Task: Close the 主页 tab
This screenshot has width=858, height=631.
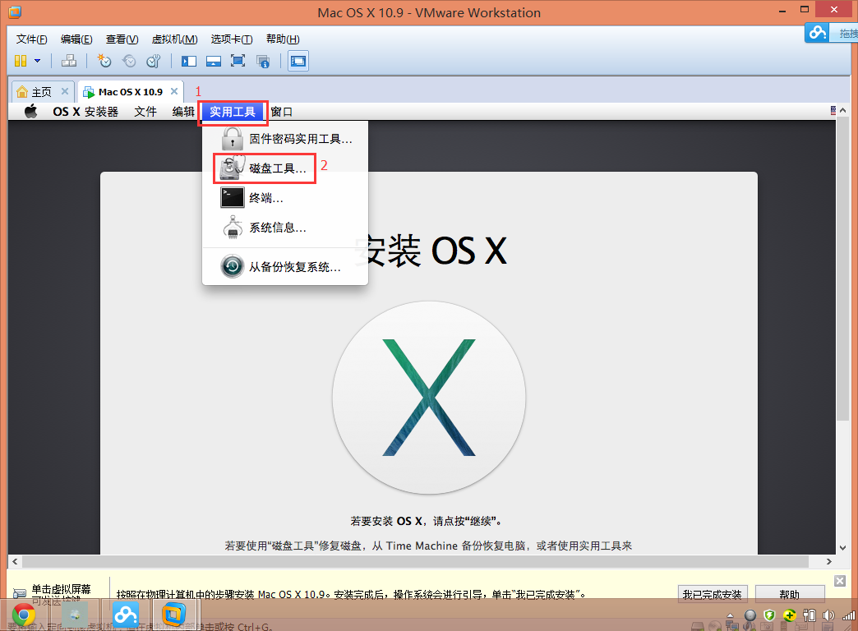Action: click(x=65, y=91)
